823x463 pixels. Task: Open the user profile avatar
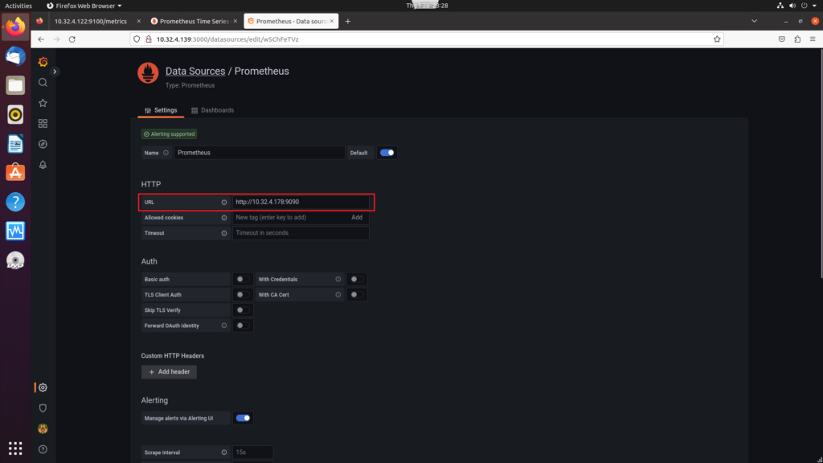pos(43,429)
